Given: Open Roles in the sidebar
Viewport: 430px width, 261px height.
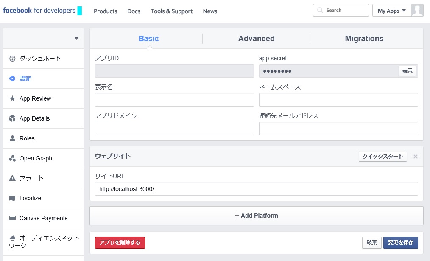Looking at the screenshot, I should tap(44, 138).
